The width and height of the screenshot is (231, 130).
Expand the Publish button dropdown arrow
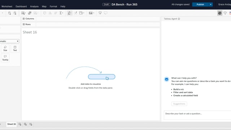(x=211, y=5)
